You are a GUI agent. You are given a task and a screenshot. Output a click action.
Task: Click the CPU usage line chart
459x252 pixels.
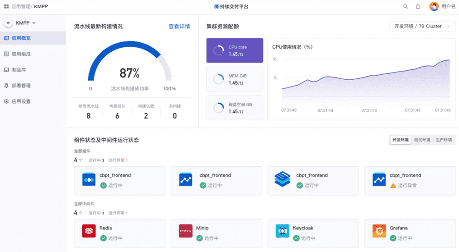[365, 83]
